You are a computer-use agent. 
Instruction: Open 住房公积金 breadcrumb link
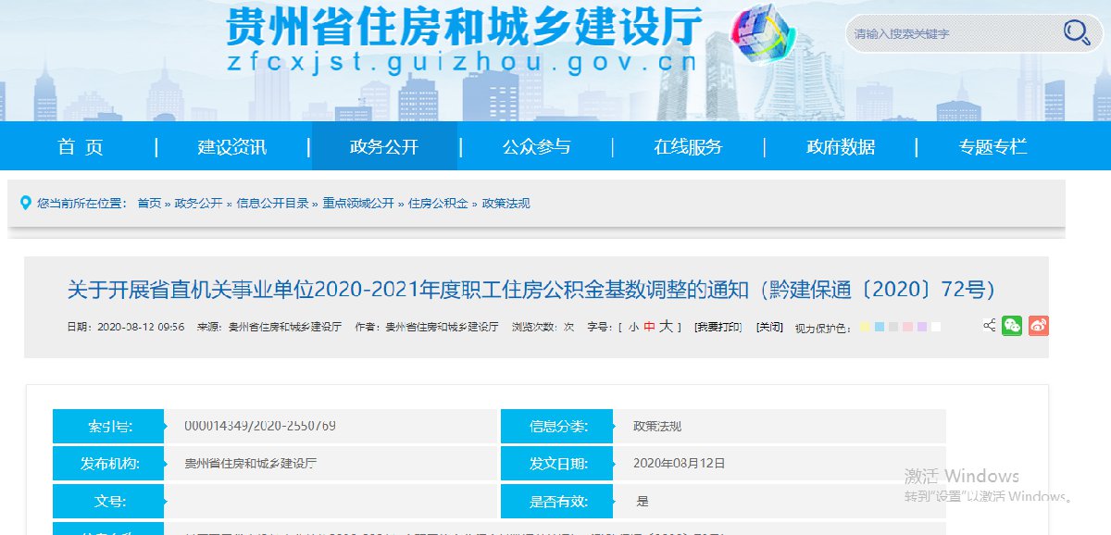click(438, 203)
